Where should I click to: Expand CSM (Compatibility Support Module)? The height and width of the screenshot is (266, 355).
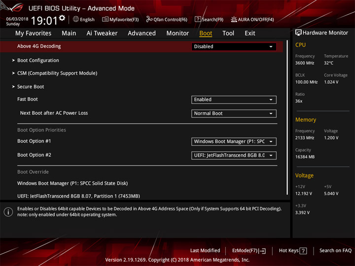pyautogui.click(x=57, y=73)
